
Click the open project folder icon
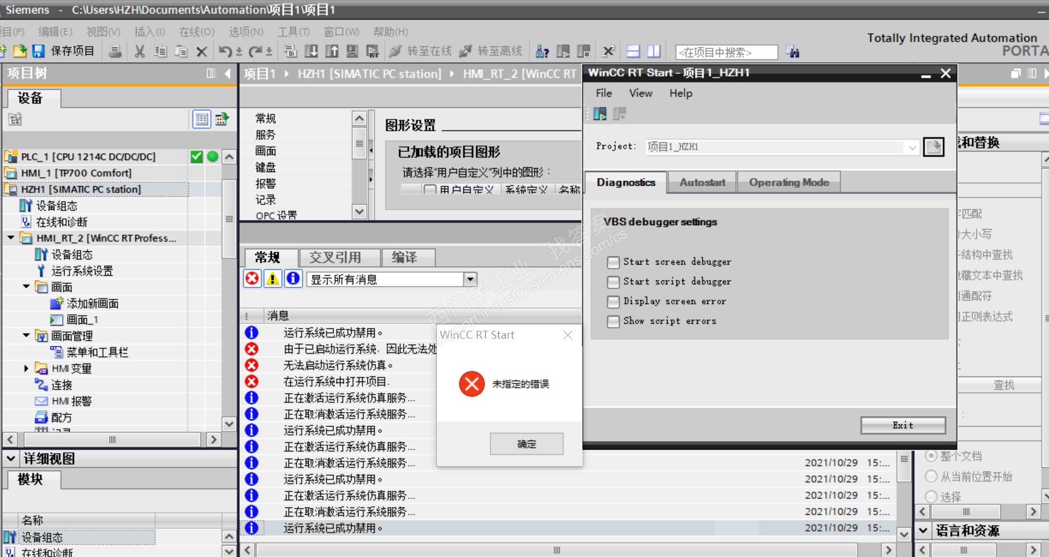click(20, 51)
